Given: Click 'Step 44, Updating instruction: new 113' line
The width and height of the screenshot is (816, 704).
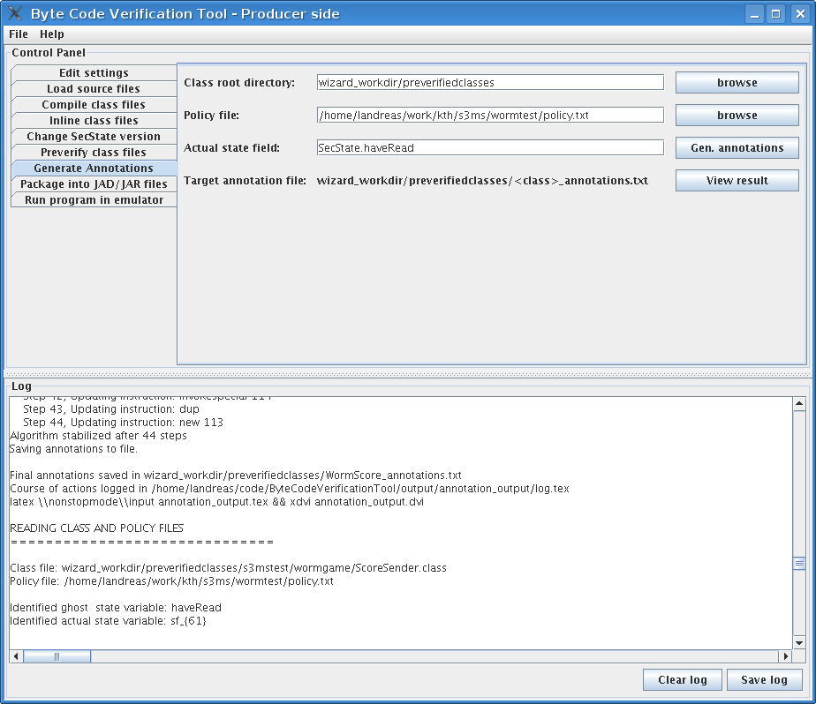Looking at the screenshot, I should click(x=123, y=423).
